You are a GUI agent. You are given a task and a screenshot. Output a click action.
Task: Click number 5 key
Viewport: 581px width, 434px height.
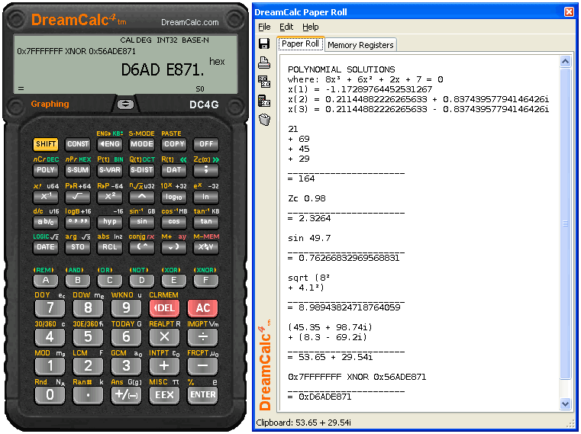tap(88, 336)
